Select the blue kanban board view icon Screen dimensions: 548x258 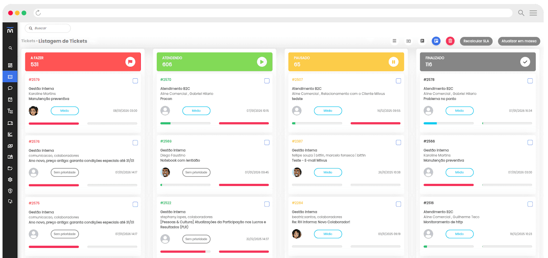(436, 41)
